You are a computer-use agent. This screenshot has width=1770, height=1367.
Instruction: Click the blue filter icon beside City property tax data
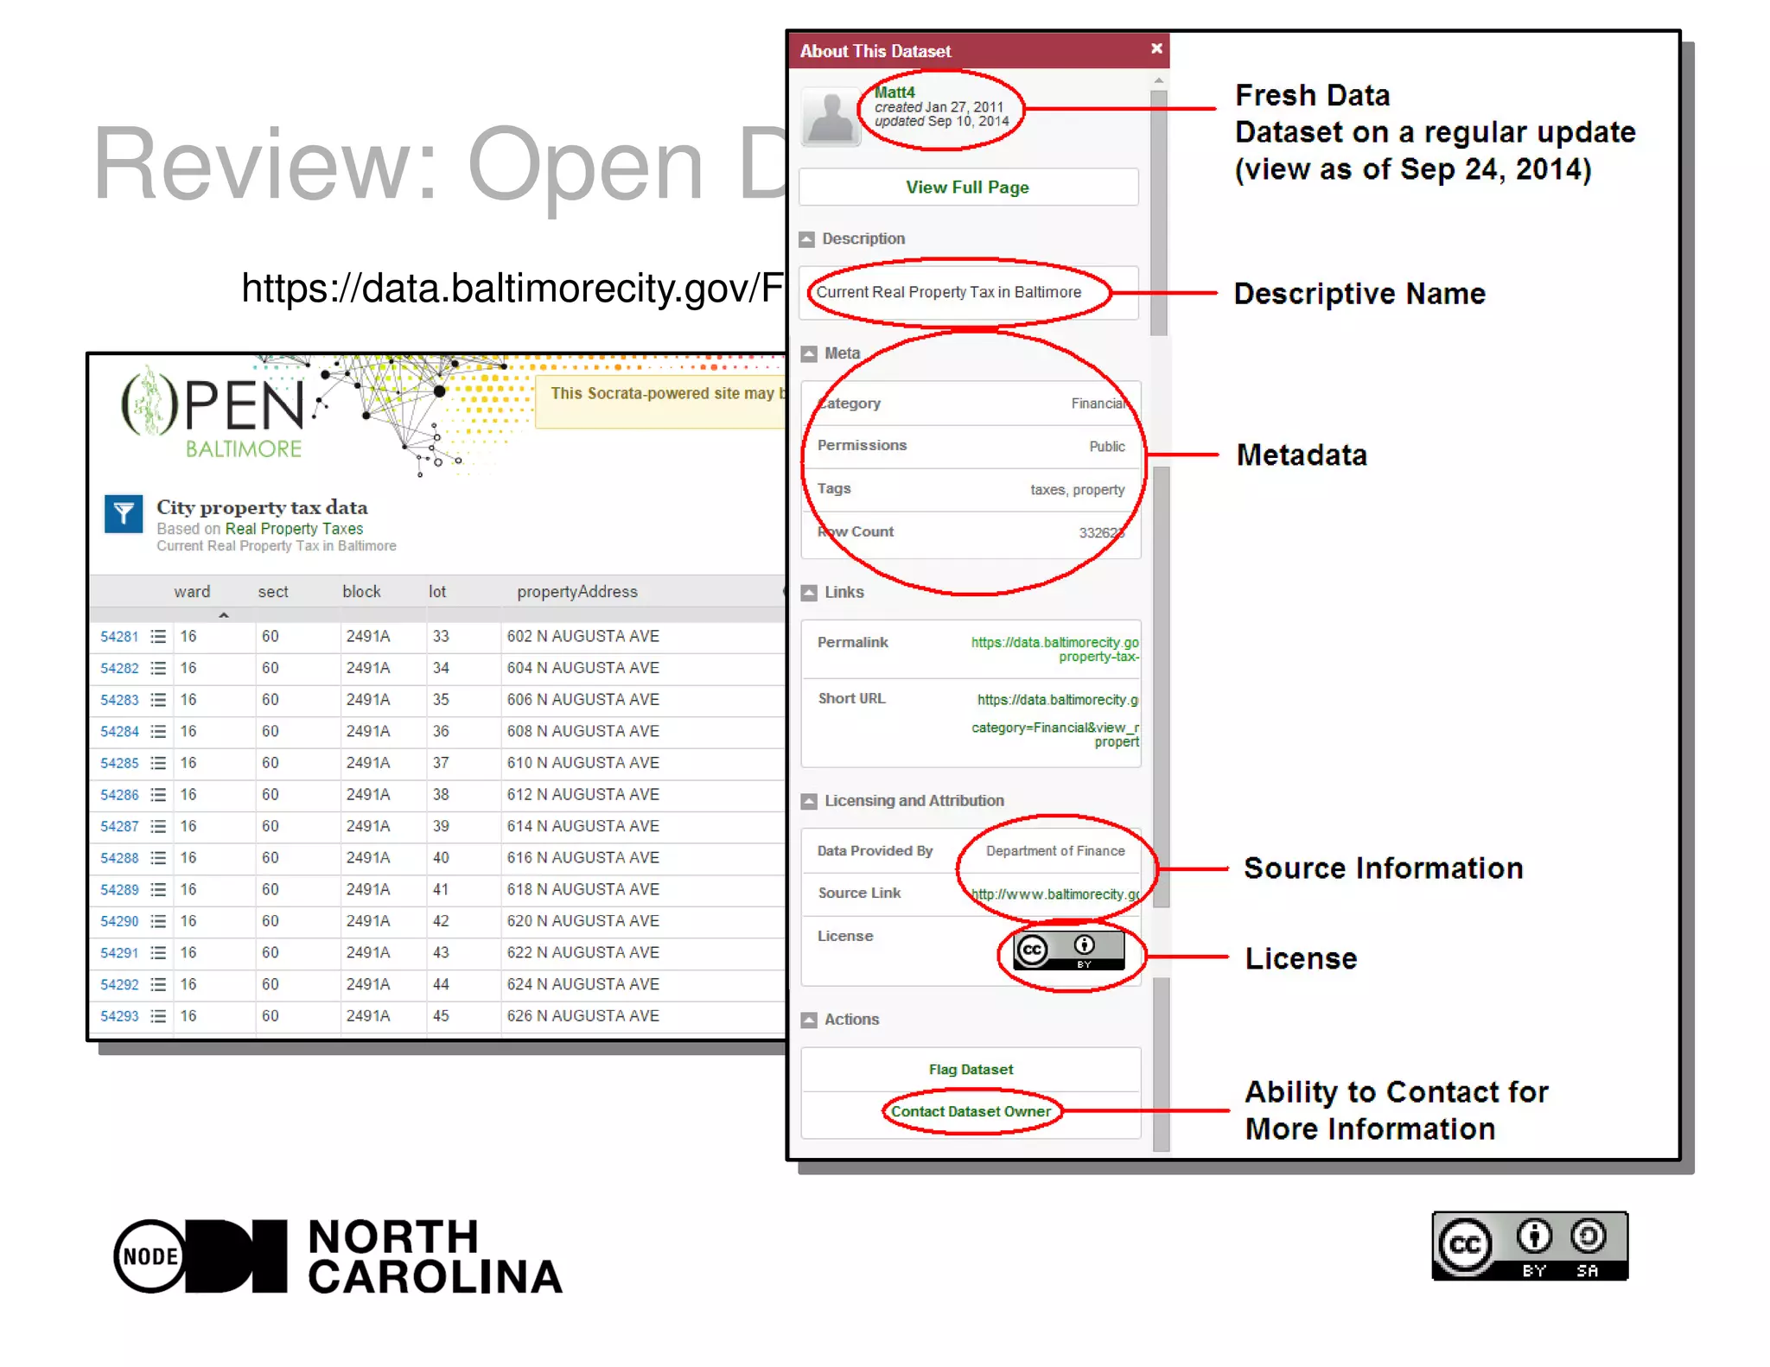124,514
